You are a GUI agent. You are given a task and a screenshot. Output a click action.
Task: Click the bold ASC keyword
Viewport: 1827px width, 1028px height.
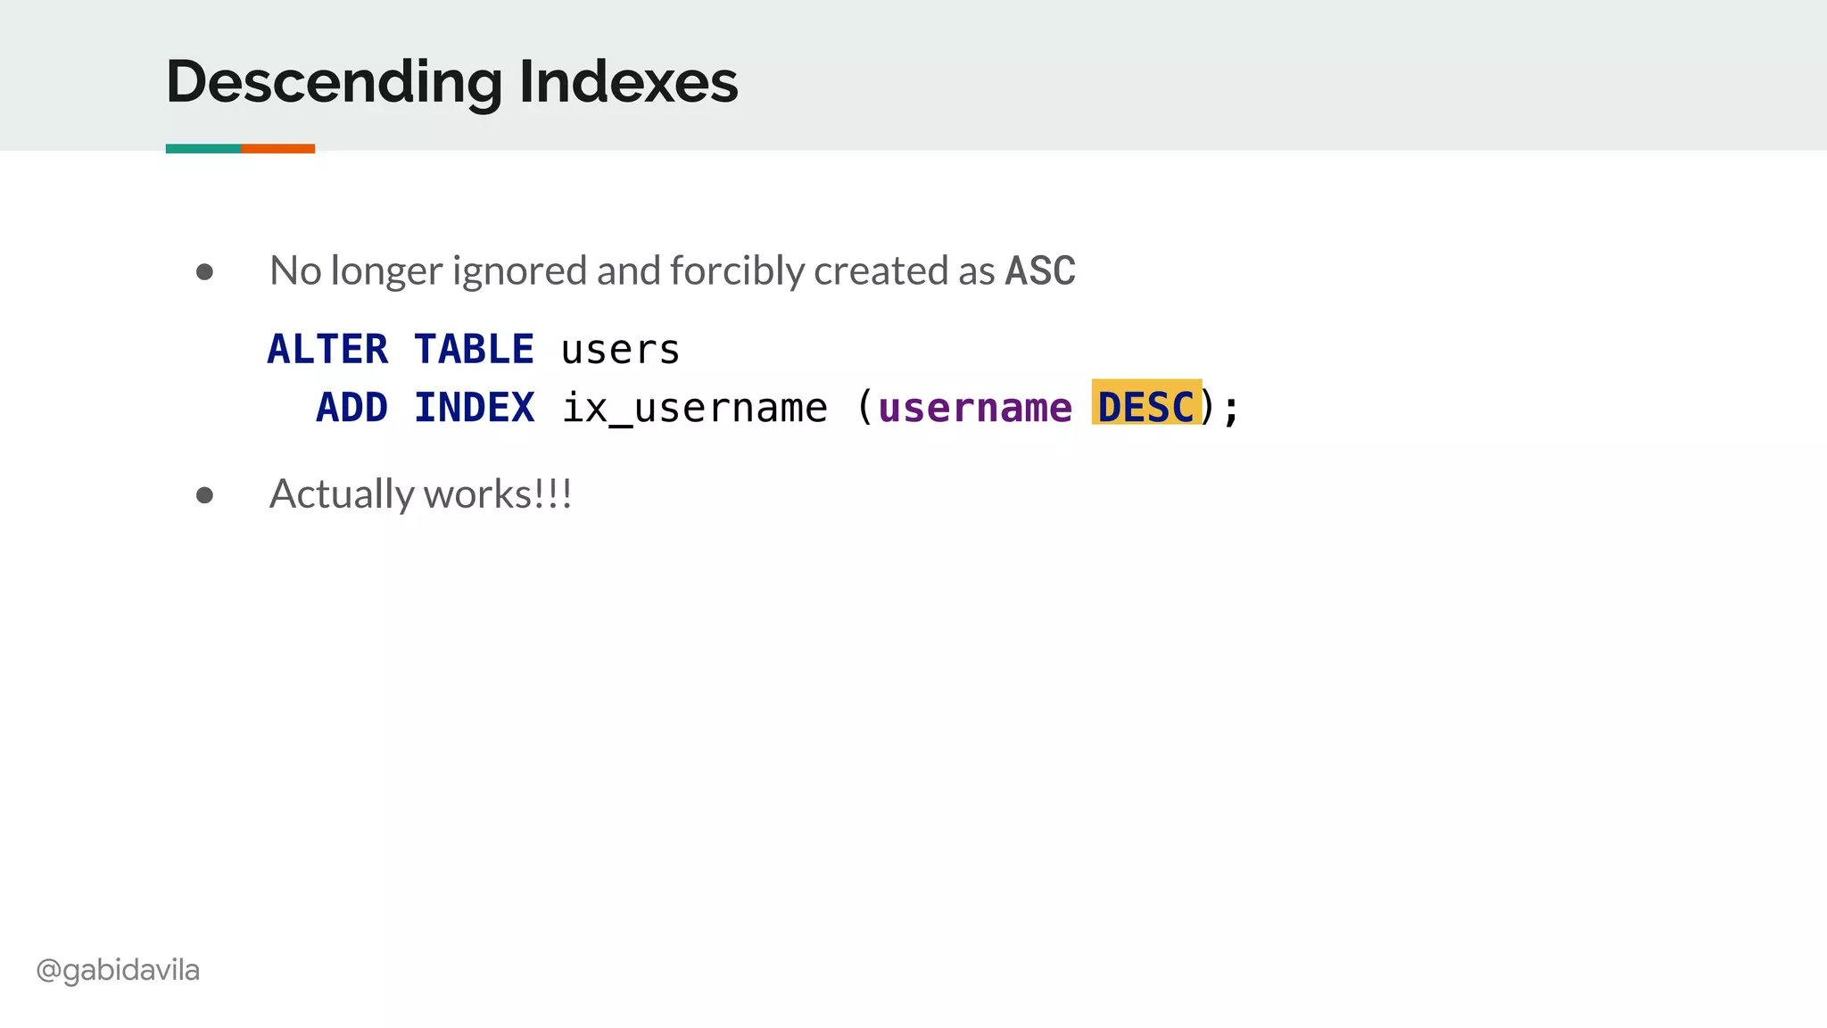click(1040, 271)
